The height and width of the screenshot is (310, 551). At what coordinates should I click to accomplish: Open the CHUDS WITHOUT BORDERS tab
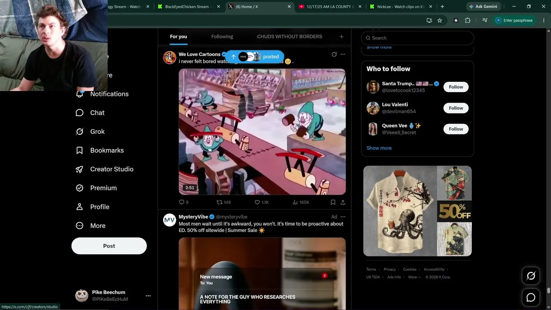point(290,37)
